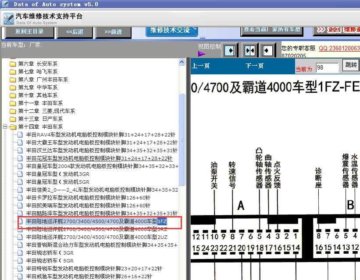Go back with the <<后退 button
Viewport: 360px width, 280px height.
75,32
